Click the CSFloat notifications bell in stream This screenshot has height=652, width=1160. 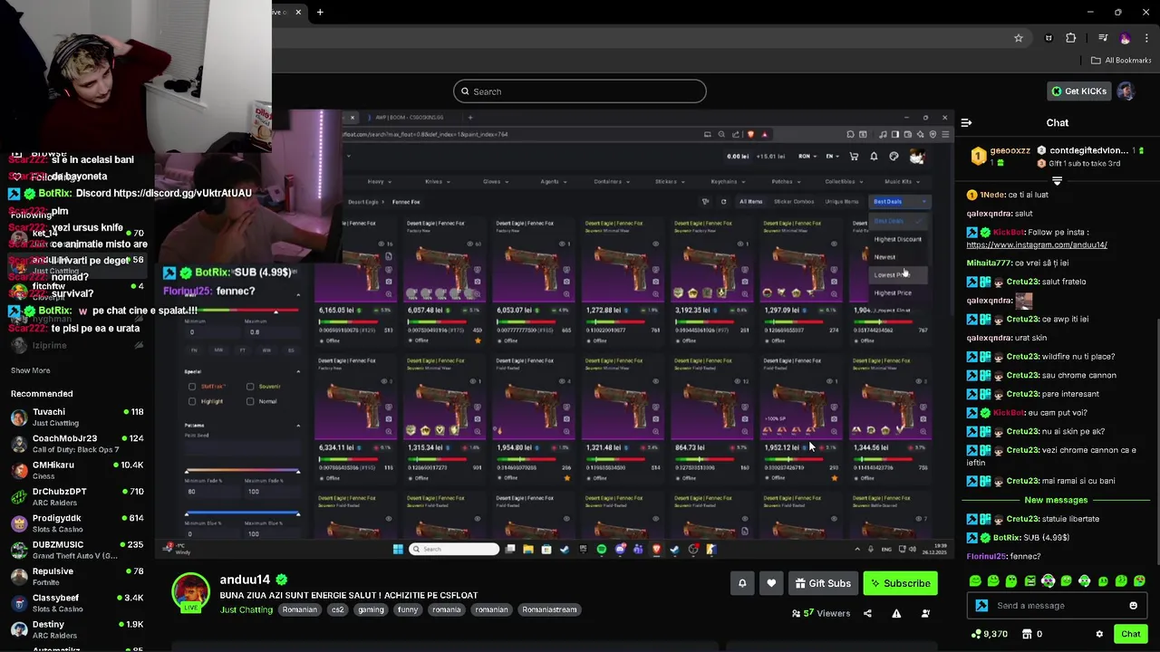pyautogui.click(x=874, y=157)
